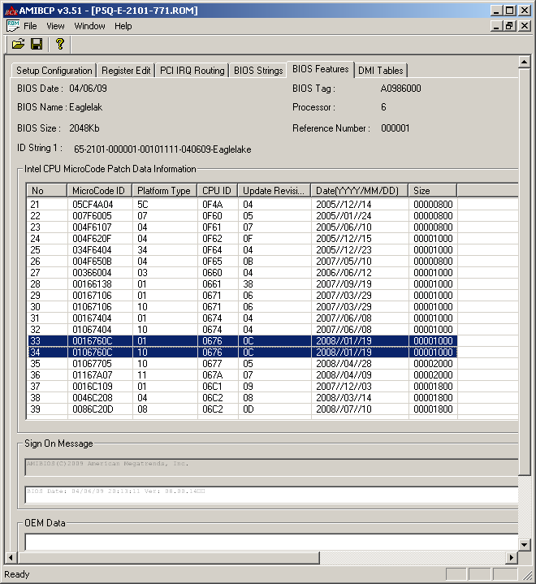536x584 pixels.
Task: Restore the inner ROM document window
Action: tap(509, 26)
